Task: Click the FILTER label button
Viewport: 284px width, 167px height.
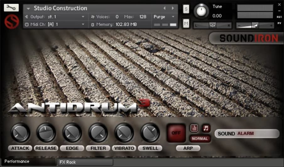Action: point(98,148)
